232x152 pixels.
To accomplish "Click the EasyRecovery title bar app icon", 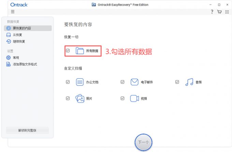I will click(x=94, y=5).
